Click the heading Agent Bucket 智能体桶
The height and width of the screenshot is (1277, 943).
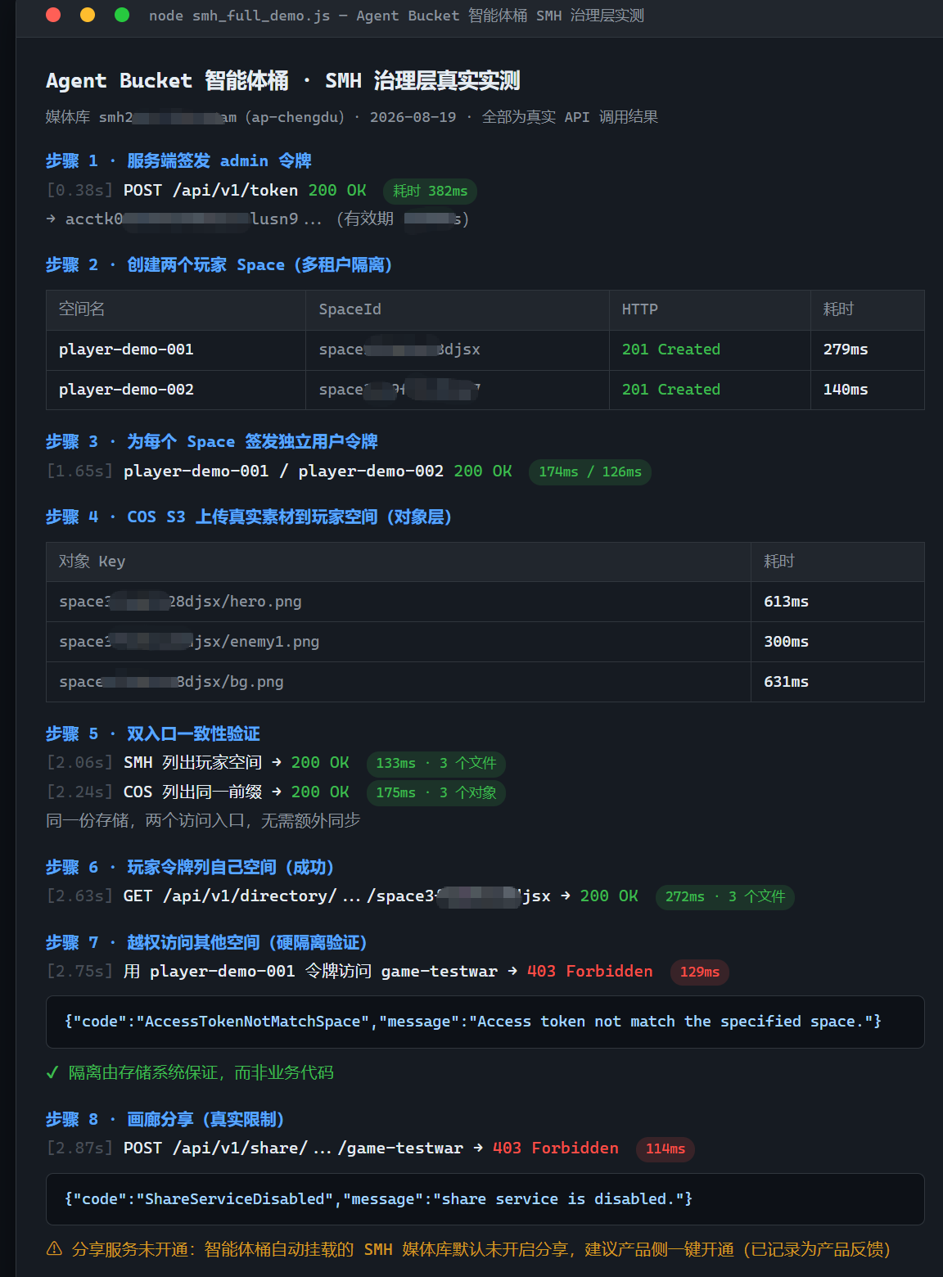tap(167, 80)
